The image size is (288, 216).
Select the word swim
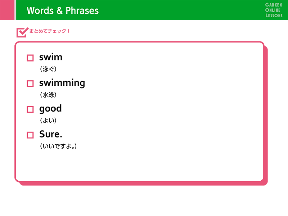click(51, 57)
